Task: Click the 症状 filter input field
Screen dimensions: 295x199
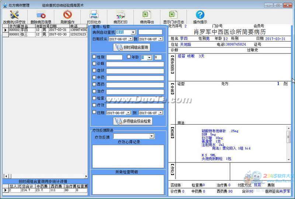Action: [x=135, y=71]
